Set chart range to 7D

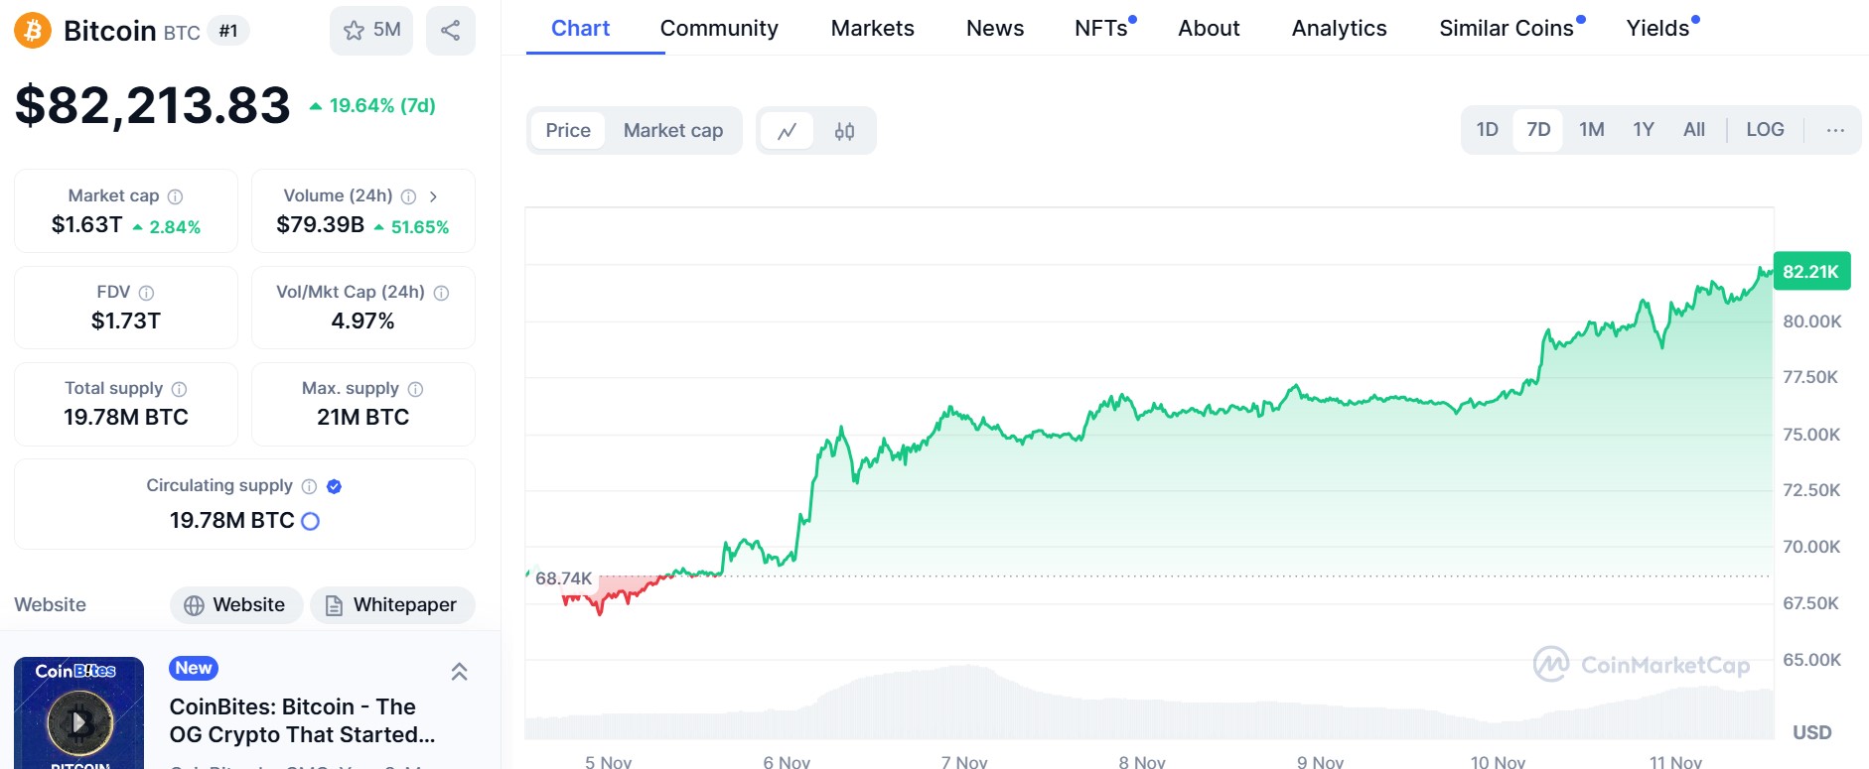click(1538, 130)
